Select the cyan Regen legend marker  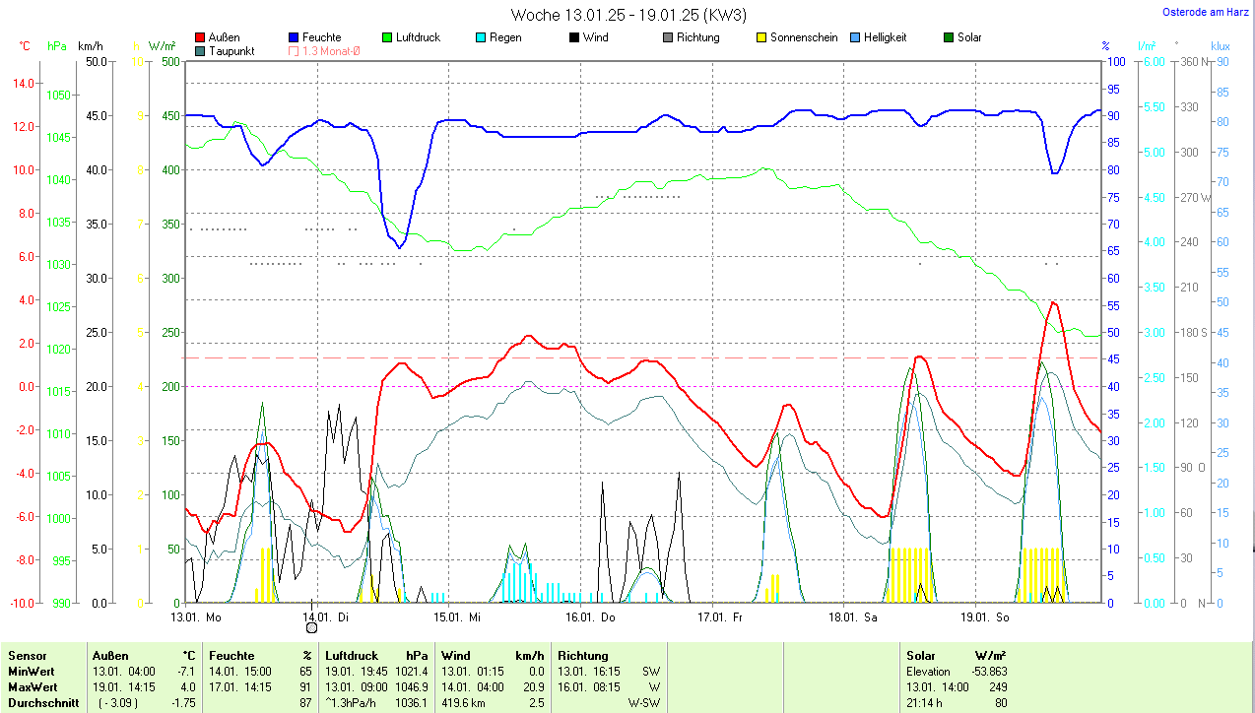(x=481, y=37)
